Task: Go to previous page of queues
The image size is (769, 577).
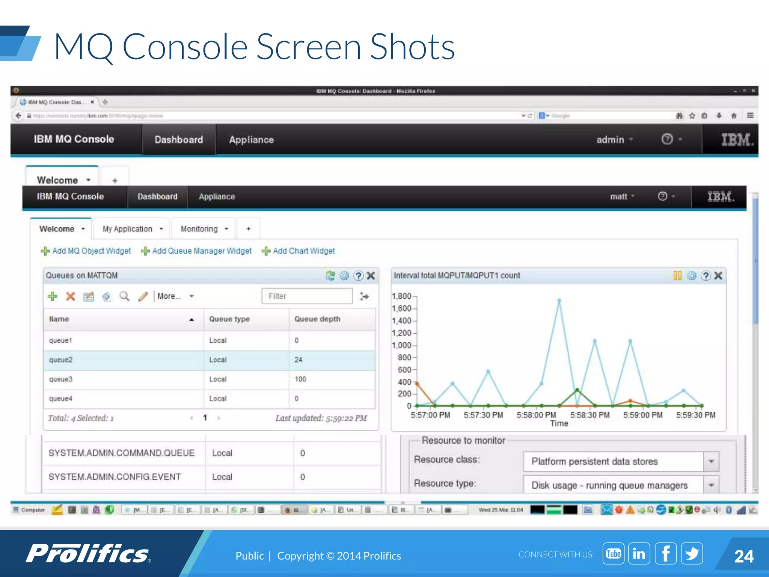Action: [x=191, y=418]
